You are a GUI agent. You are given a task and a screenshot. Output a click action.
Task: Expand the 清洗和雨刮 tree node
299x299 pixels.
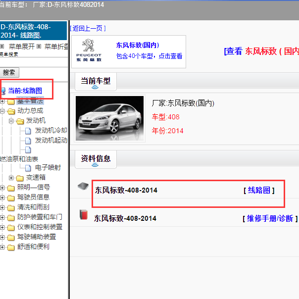click(2, 207)
